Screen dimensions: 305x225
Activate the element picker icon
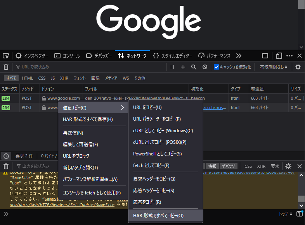pos(6,56)
